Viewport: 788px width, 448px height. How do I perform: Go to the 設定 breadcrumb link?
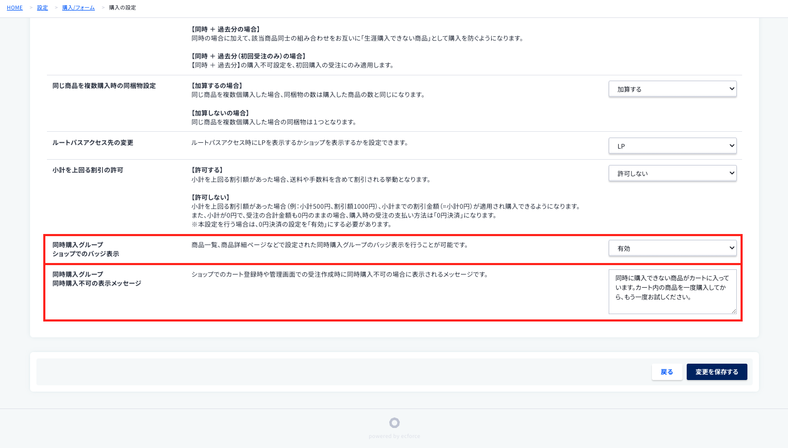(x=42, y=7)
